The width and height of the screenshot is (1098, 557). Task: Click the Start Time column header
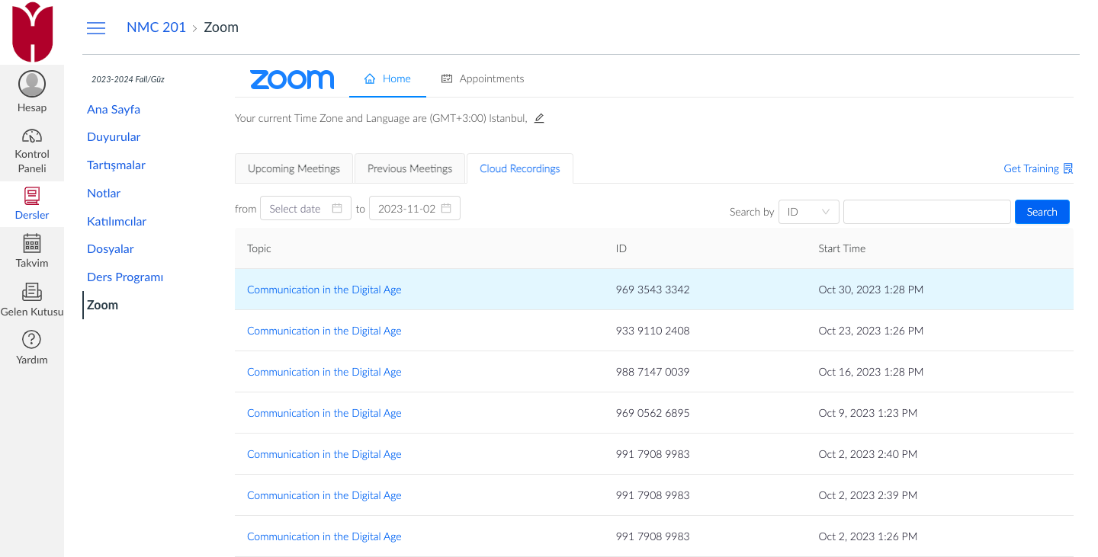(842, 248)
